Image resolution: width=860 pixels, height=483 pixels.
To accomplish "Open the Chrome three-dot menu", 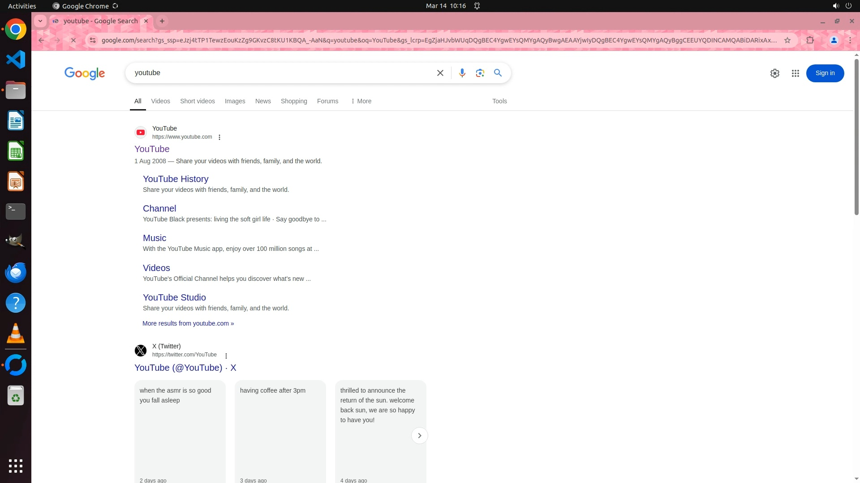I will [x=850, y=40].
